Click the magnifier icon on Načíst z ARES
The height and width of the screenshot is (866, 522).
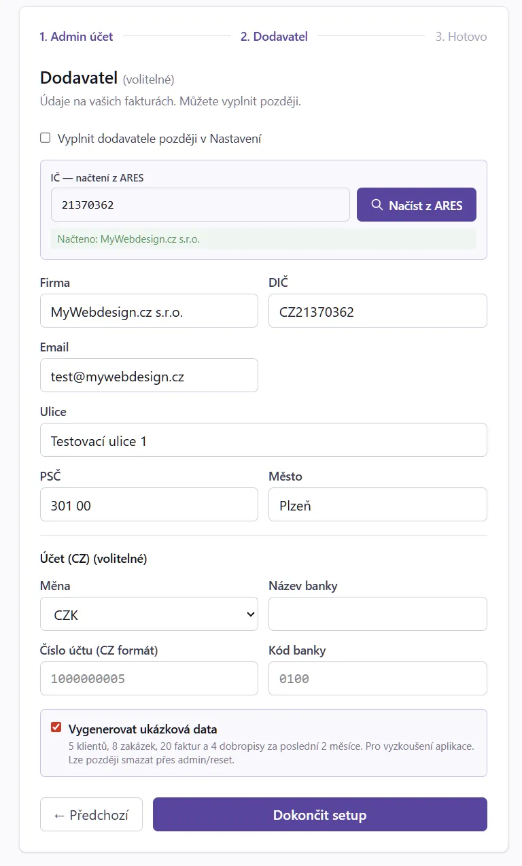click(x=377, y=205)
